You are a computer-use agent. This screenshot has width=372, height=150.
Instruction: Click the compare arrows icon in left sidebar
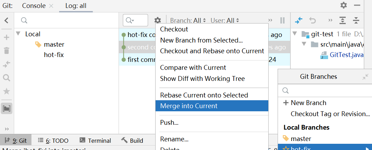7,64
